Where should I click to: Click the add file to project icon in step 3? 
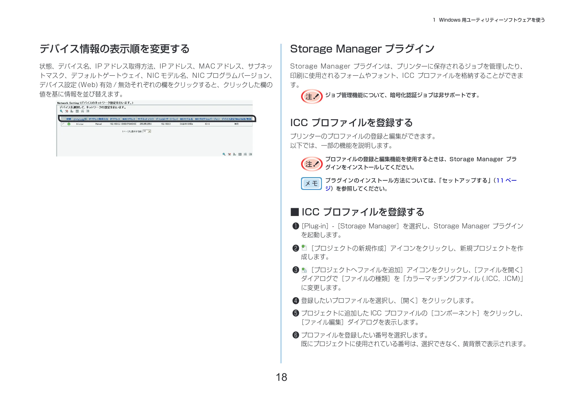point(304,270)
